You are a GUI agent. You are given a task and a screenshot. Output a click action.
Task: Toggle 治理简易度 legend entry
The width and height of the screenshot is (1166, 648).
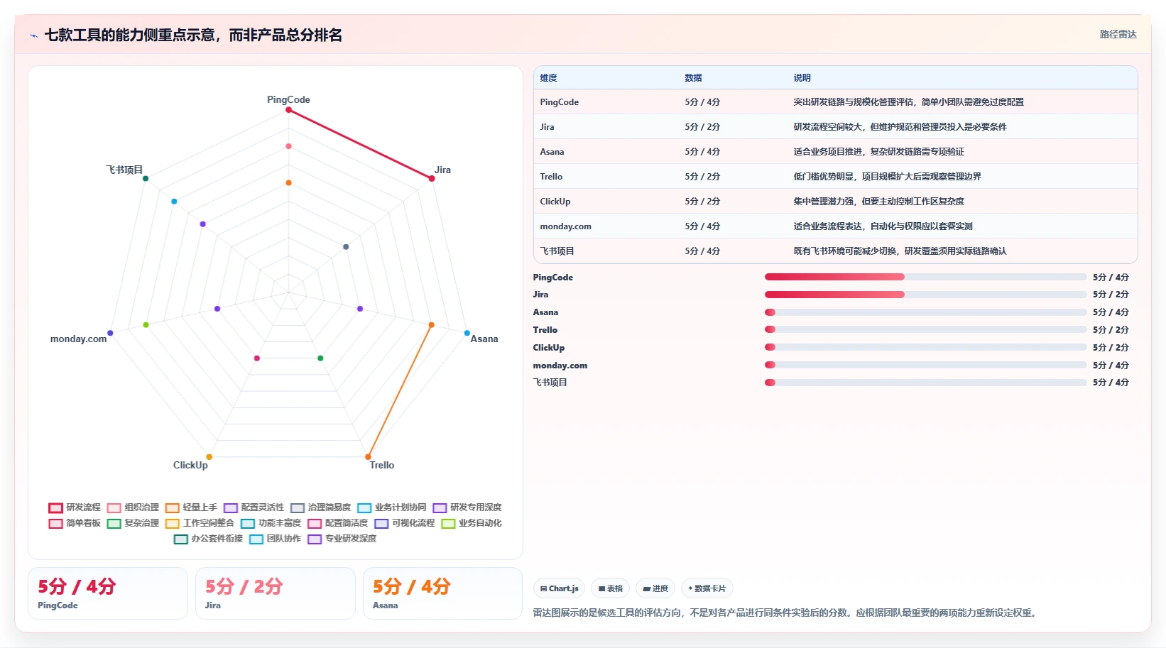click(x=320, y=507)
